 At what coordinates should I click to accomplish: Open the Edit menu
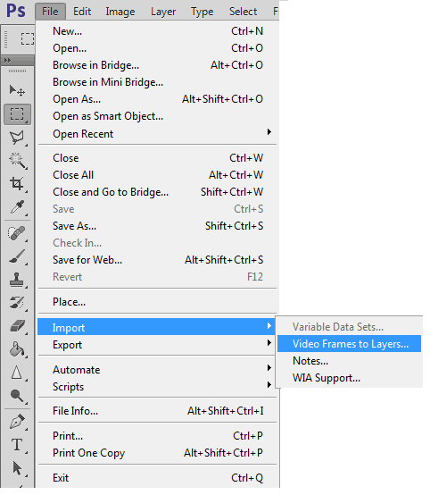click(x=82, y=12)
